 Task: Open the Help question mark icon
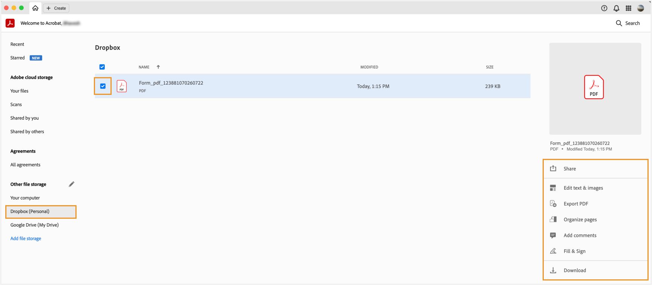[604, 8]
